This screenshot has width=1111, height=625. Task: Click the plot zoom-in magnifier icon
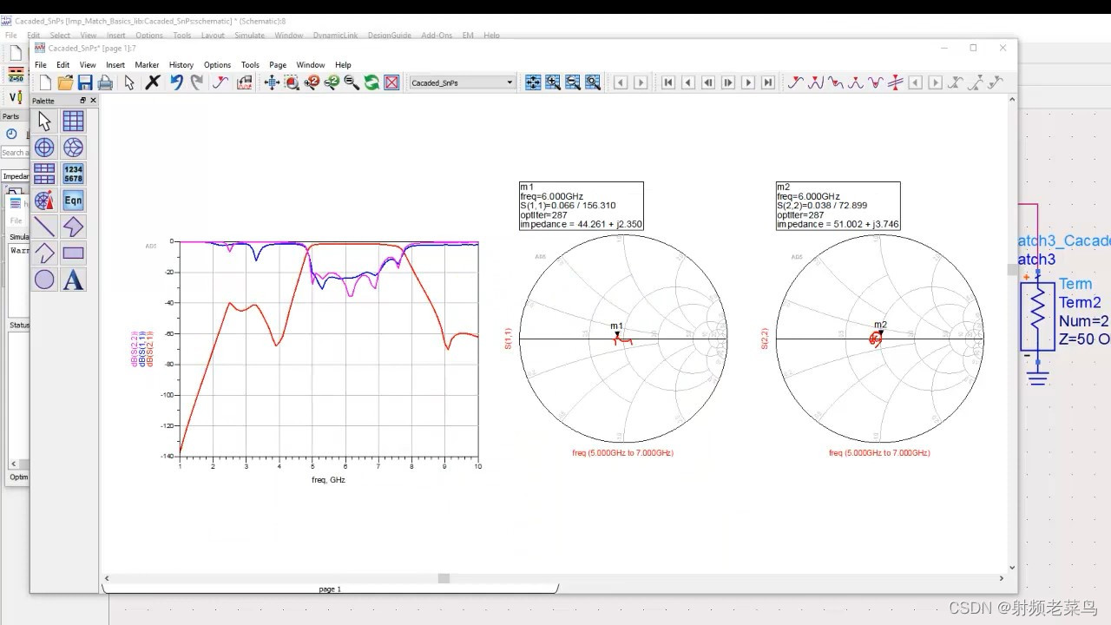[553, 82]
